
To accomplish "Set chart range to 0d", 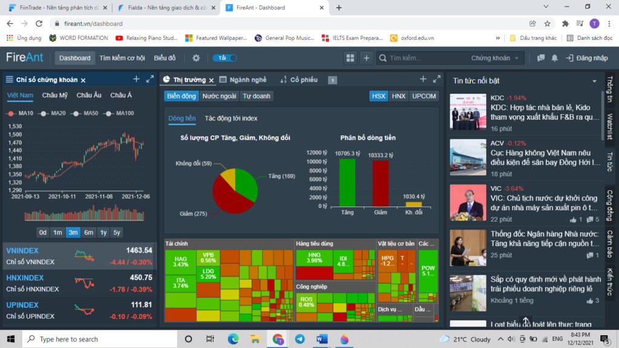I will [x=43, y=233].
